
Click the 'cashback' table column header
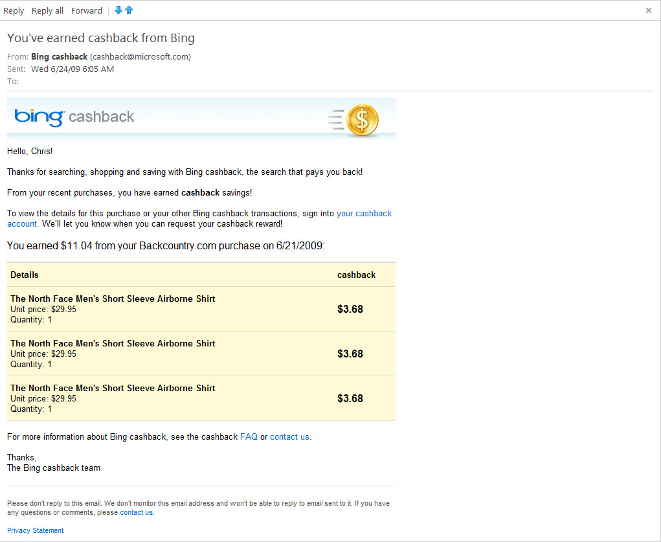(x=356, y=275)
